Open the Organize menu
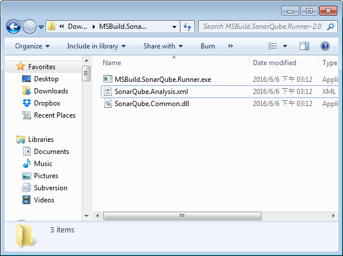Screen dimensions: 343x256 point(32,46)
